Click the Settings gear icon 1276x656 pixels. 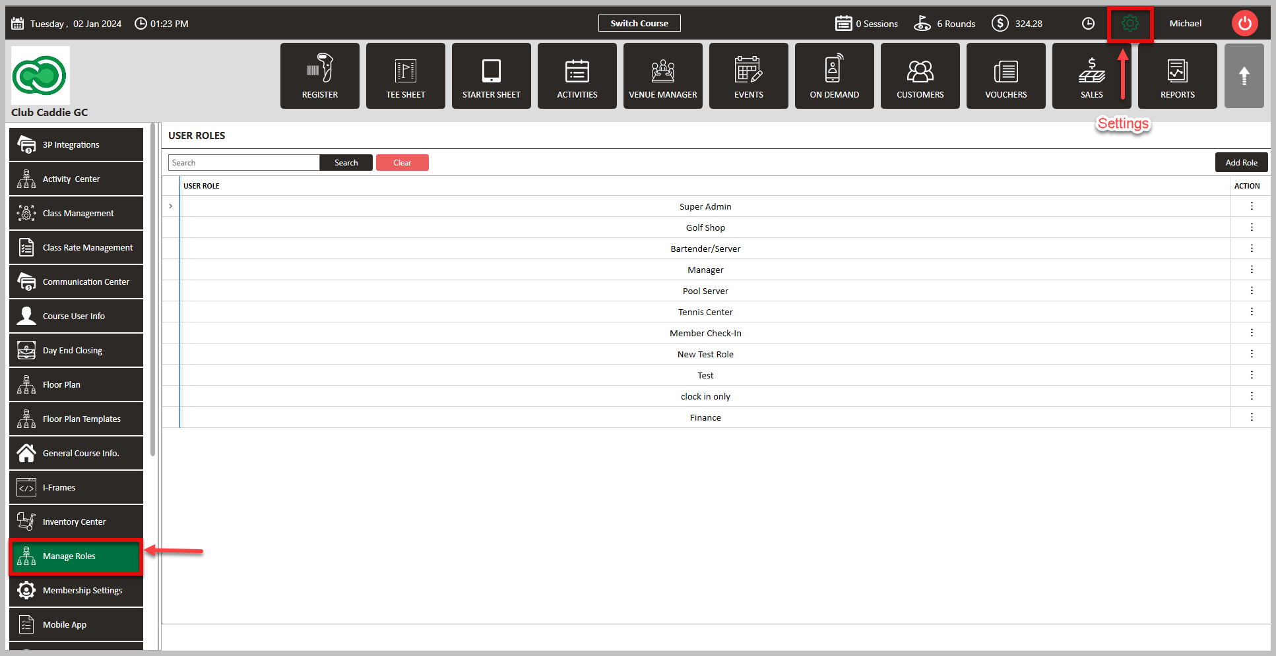[x=1130, y=24]
